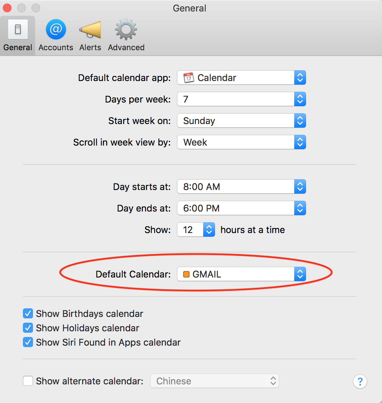Open the Scroll in week view dropdown
This screenshot has width=382, height=403.
tap(300, 142)
